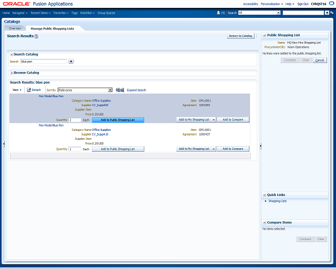Open the Help menu

click(x=290, y=4)
